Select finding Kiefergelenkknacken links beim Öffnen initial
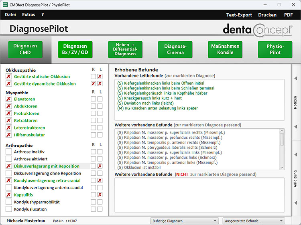The width and height of the screenshot is (301, 225). coord(161,83)
